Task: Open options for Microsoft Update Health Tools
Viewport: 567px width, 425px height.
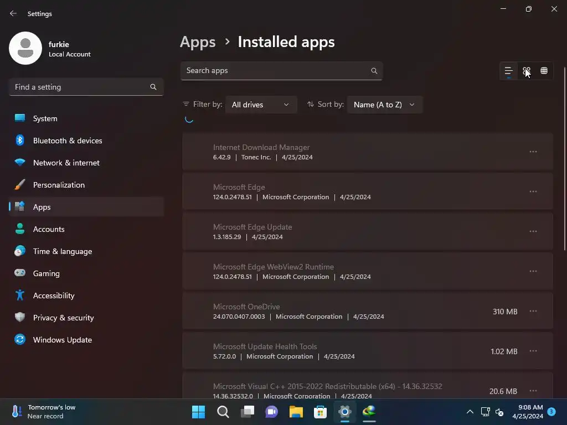Action: coord(533,351)
